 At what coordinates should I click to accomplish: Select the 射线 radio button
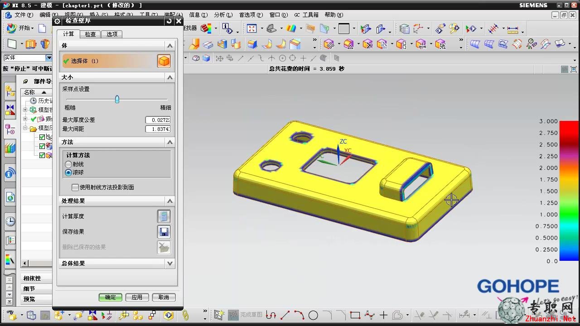pyautogui.click(x=68, y=164)
